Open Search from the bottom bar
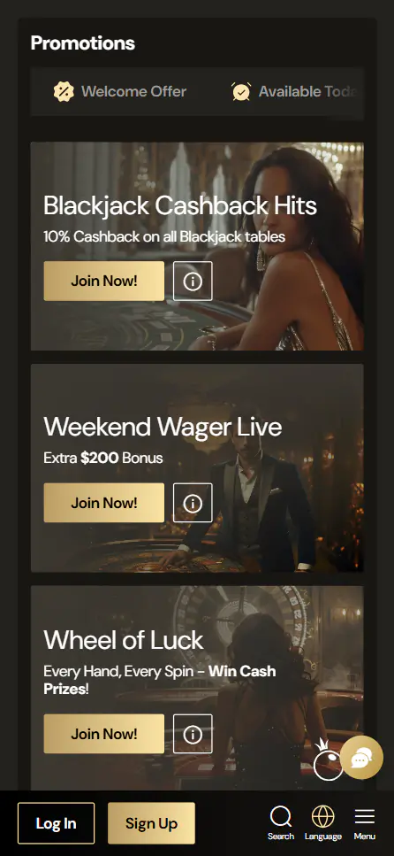 pos(281,823)
